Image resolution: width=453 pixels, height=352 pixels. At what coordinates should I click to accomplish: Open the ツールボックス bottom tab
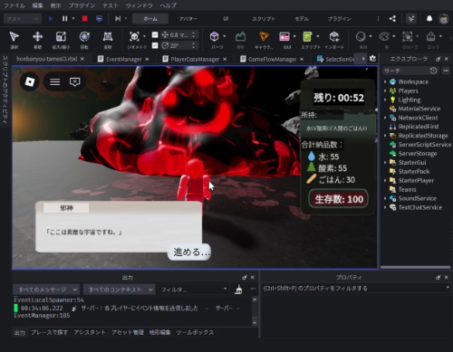(x=195, y=332)
